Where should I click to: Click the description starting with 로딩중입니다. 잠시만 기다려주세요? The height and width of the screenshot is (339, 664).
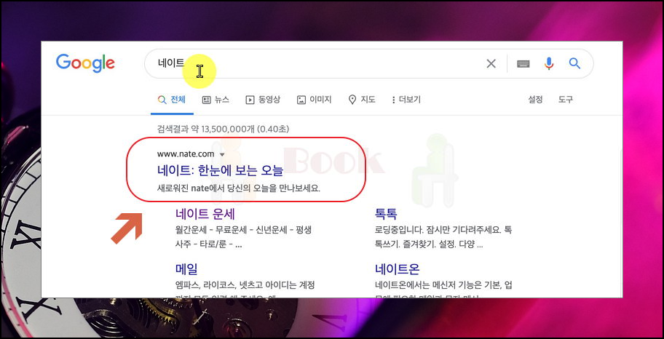point(443,237)
